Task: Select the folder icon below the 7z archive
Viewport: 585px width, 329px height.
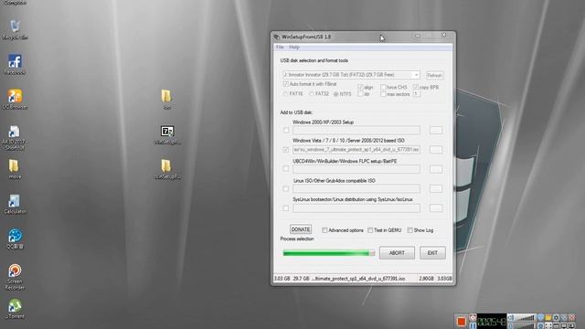Action: (x=166, y=169)
